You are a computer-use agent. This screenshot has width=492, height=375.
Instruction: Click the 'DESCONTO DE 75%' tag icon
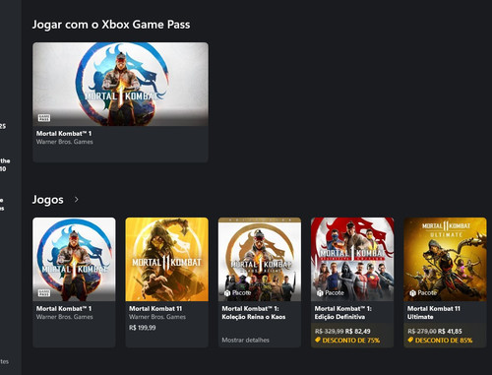click(x=318, y=340)
